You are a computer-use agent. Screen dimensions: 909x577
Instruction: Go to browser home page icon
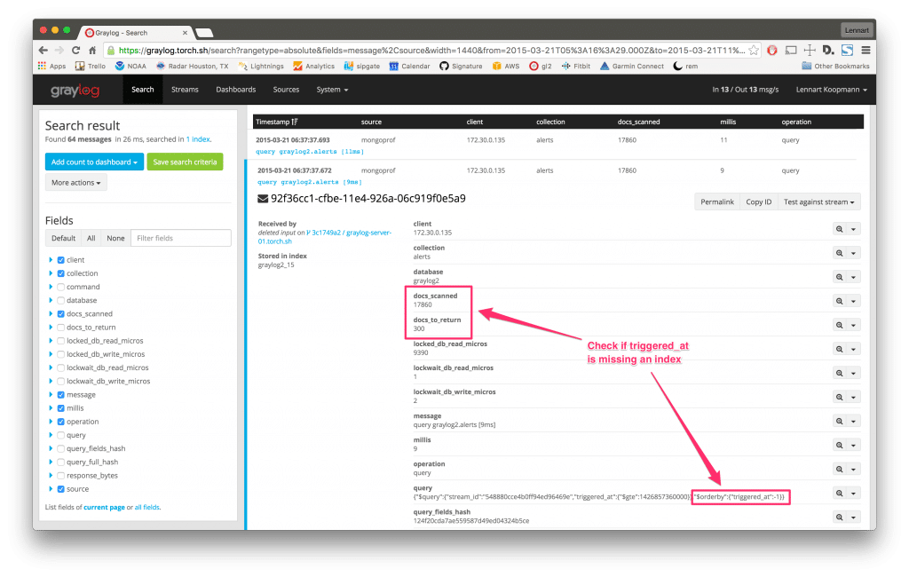(x=94, y=51)
